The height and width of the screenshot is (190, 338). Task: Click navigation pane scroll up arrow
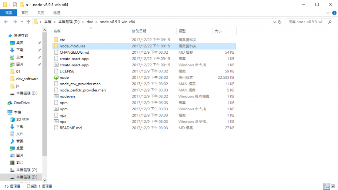pyautogui.click(x=45, y=30)
